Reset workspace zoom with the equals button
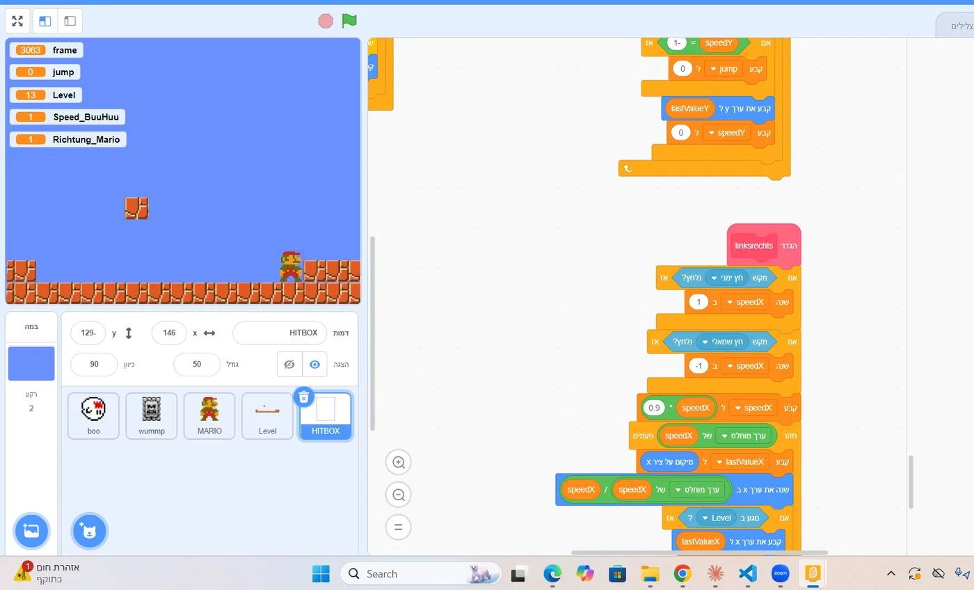The image size is (974, 590). tap(399, 527)
